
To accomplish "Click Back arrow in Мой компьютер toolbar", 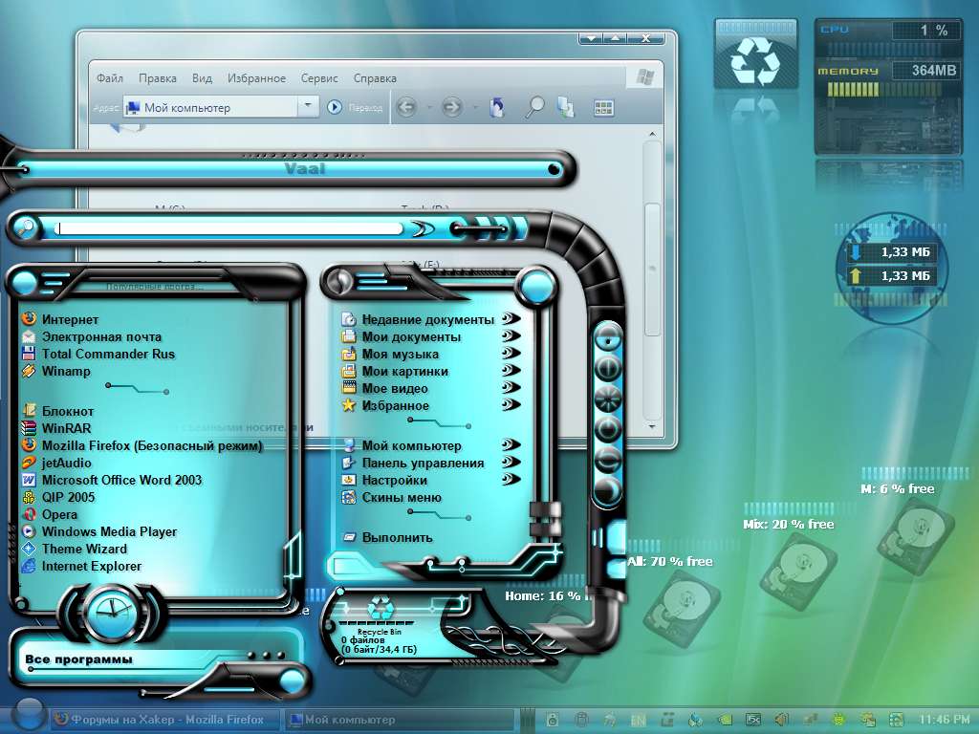I will click(406, 108).
